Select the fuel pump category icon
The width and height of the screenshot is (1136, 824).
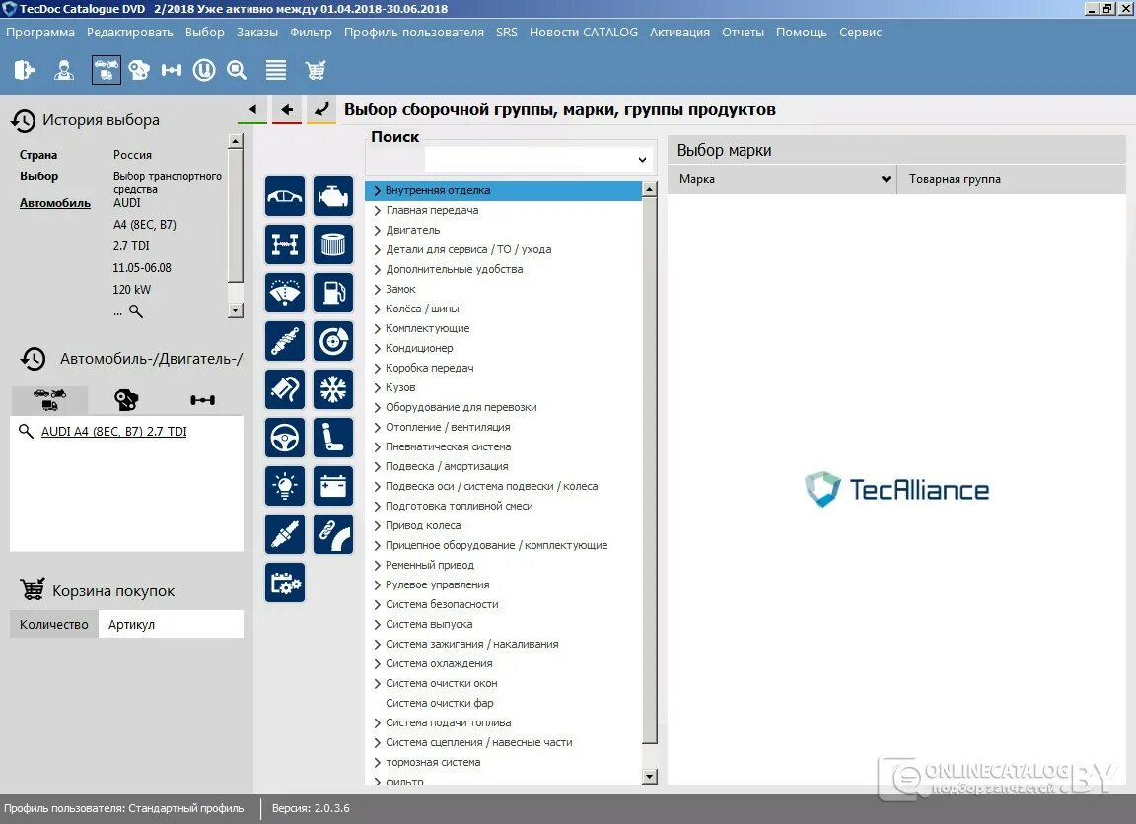pyautogui.click(x=333, y=293)
